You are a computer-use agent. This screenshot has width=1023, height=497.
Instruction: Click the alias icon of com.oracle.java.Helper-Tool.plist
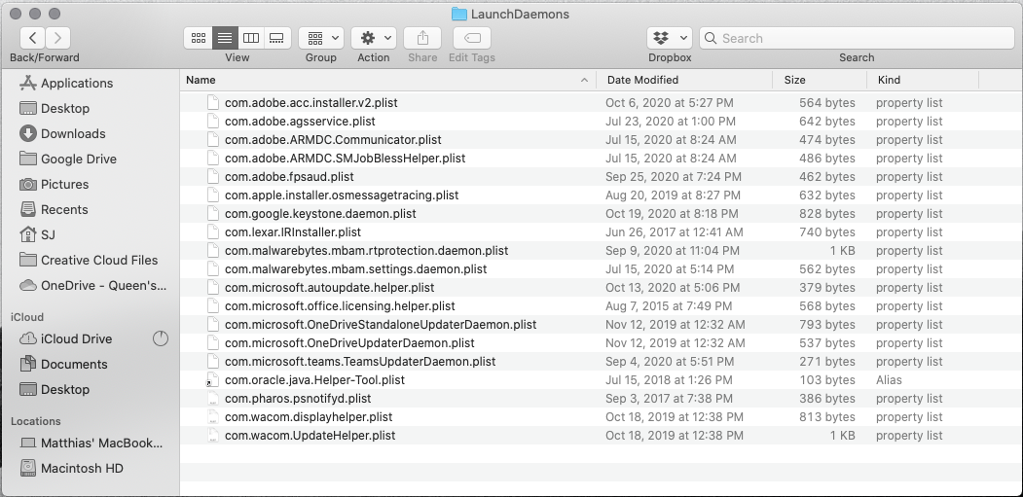[212, 379]
